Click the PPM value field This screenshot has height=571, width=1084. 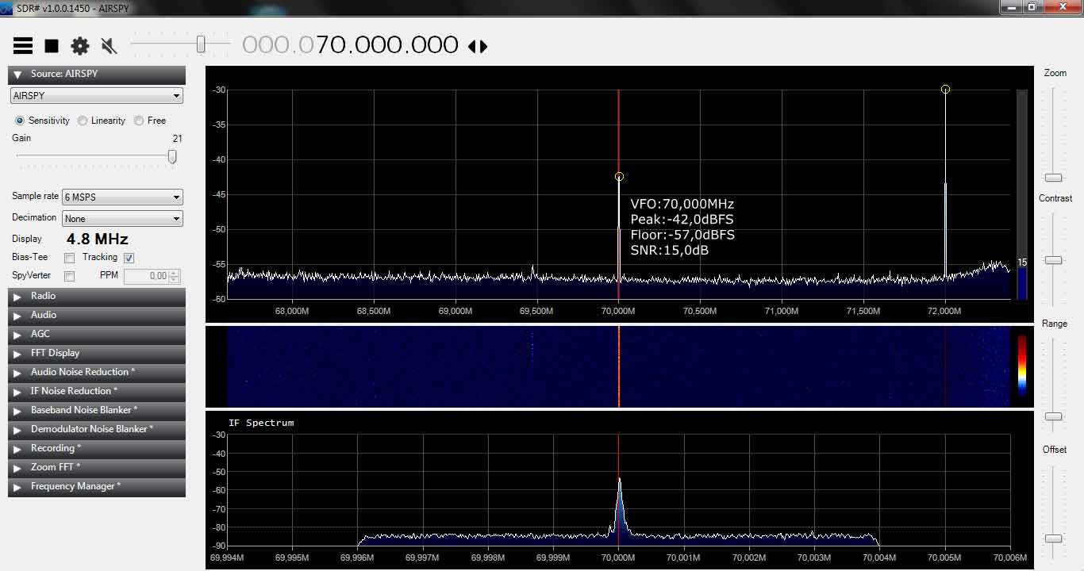click(x=147, y=276)
